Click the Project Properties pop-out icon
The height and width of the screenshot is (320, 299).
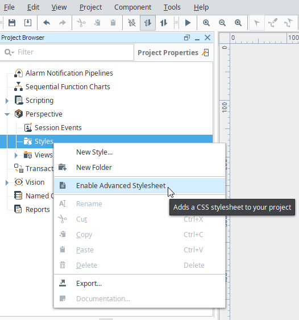(205, 53)
